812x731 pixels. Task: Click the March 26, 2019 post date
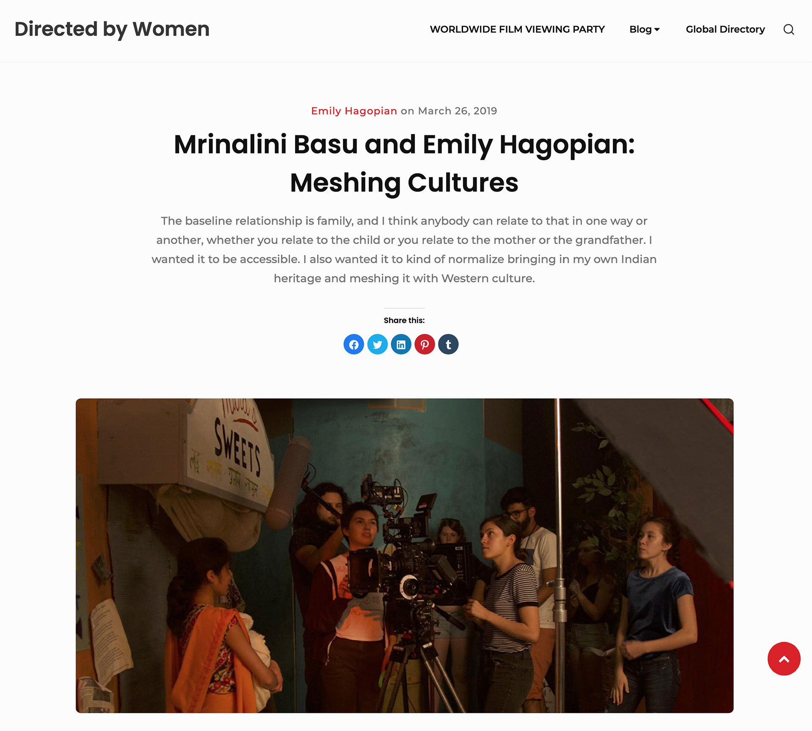pyautogui.click(x=457, y=111)
